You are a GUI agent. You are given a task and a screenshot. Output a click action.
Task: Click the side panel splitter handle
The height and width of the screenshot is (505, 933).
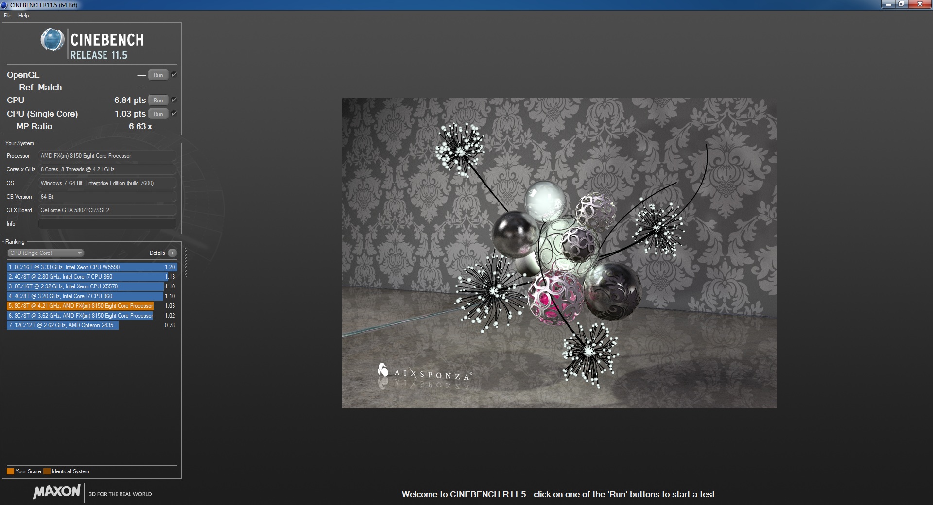pos(186,262)
